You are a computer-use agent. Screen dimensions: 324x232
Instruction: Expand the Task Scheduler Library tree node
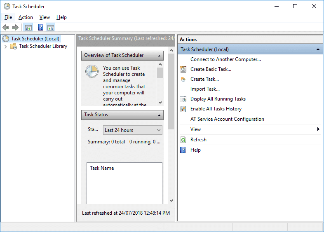(6, 47)
